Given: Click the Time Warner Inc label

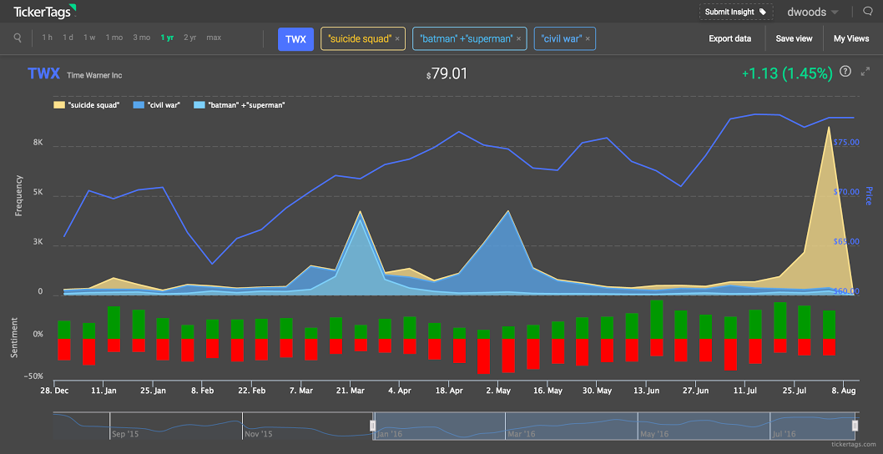Looking at the screenshot, I should [x=94, y=75].
